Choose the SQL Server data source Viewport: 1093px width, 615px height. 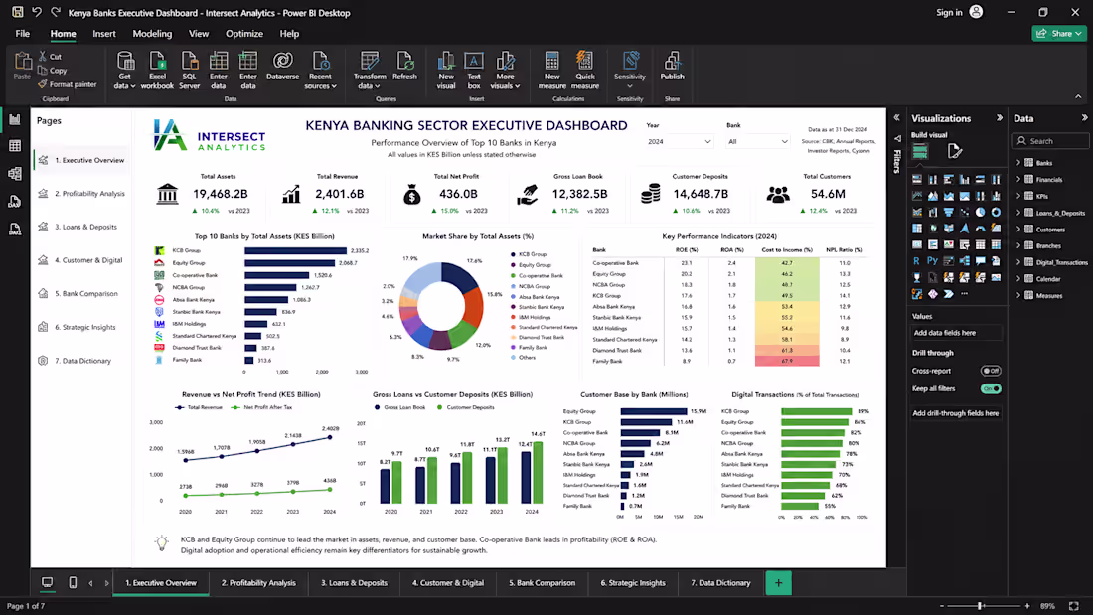(189, 71)
